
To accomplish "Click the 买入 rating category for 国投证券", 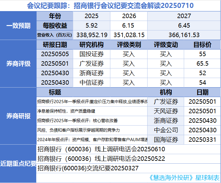I will pyautogui.click(x=129, y=54).
